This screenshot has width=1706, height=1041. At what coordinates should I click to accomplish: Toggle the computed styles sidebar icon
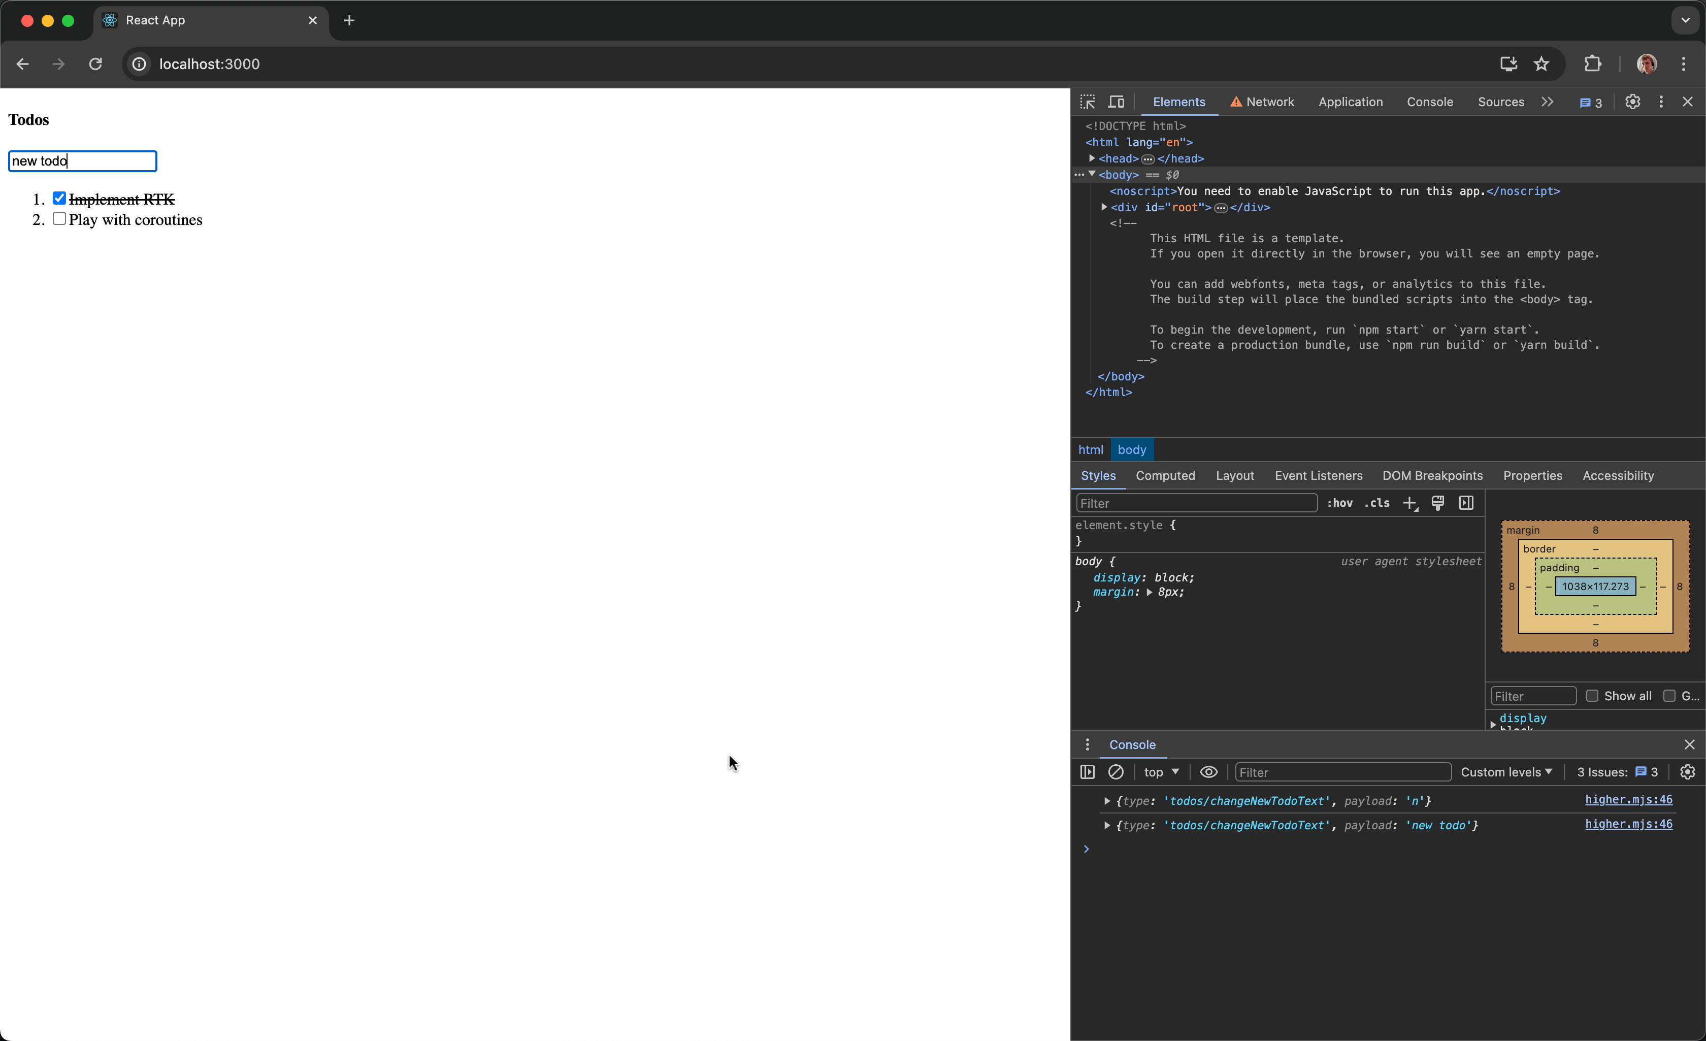(1466, 503)
